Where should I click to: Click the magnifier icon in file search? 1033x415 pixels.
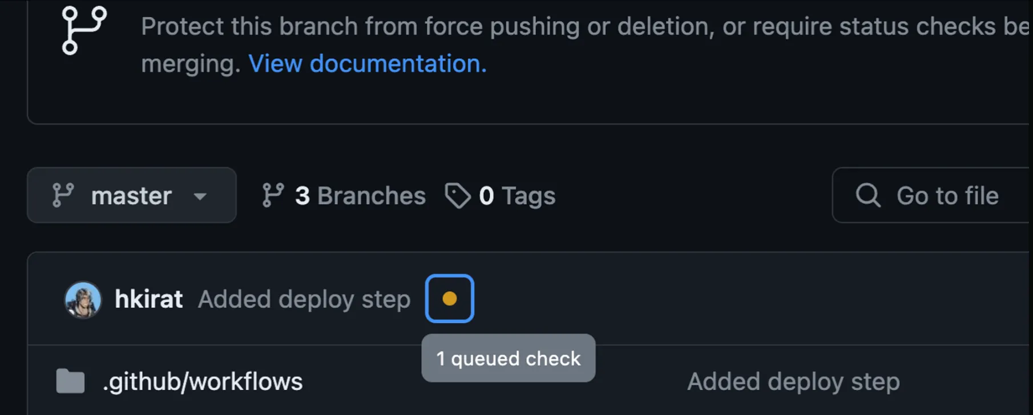868,196
